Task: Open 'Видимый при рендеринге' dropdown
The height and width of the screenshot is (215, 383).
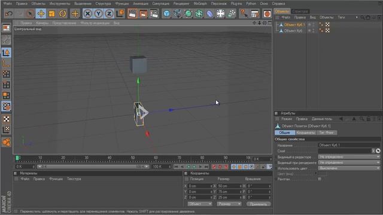Action: (x=349, y=162)
